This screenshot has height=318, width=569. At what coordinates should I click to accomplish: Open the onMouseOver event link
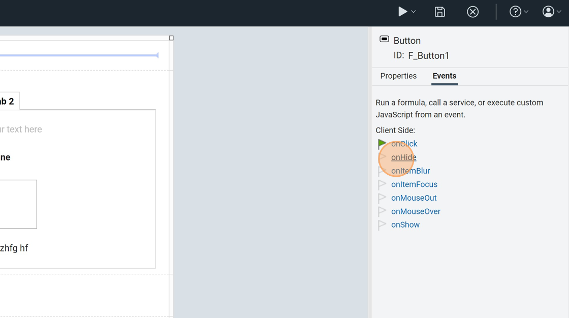416,211
